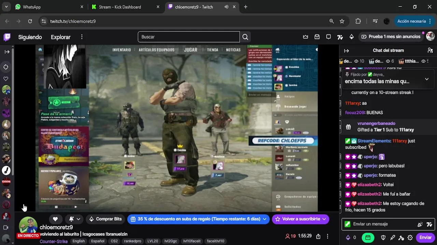Expand the left followed-channels sidebar

pyautogui.click(x=7, y=52)
